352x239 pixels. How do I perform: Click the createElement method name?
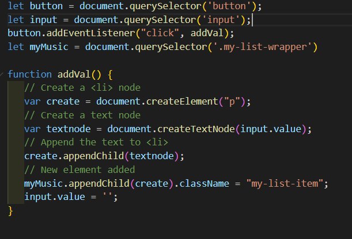point(182,102)
